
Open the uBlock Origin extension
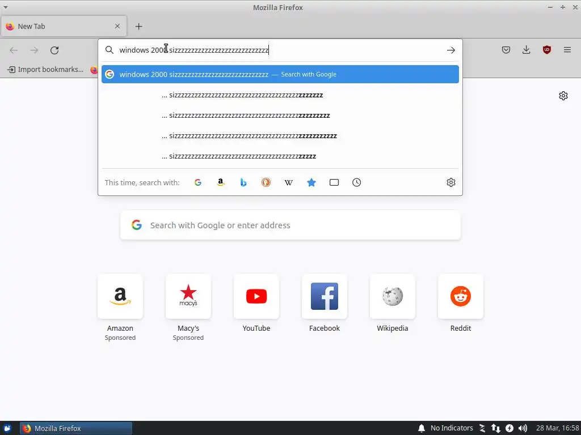pos(546,50)
